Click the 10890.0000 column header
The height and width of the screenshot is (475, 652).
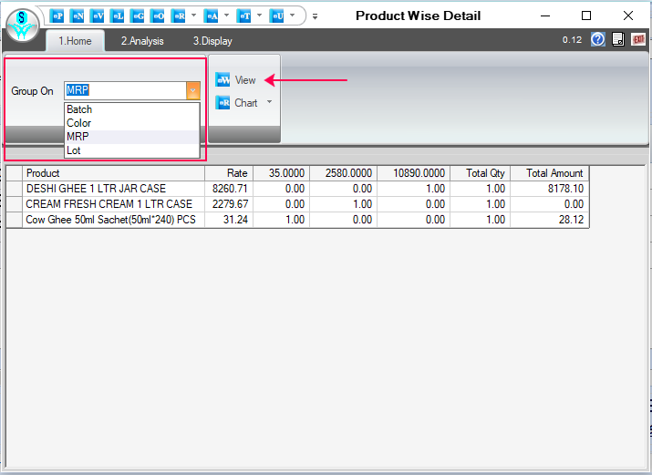413,173
